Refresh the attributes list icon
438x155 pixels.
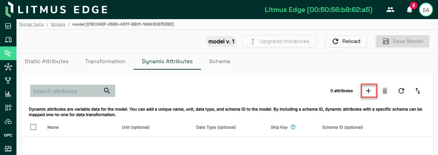tap(401, 91)
